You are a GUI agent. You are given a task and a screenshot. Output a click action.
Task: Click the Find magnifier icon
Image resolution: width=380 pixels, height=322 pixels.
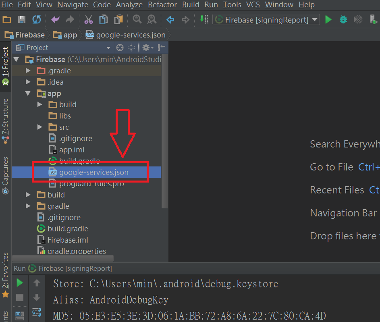click(x=137, y=19)
